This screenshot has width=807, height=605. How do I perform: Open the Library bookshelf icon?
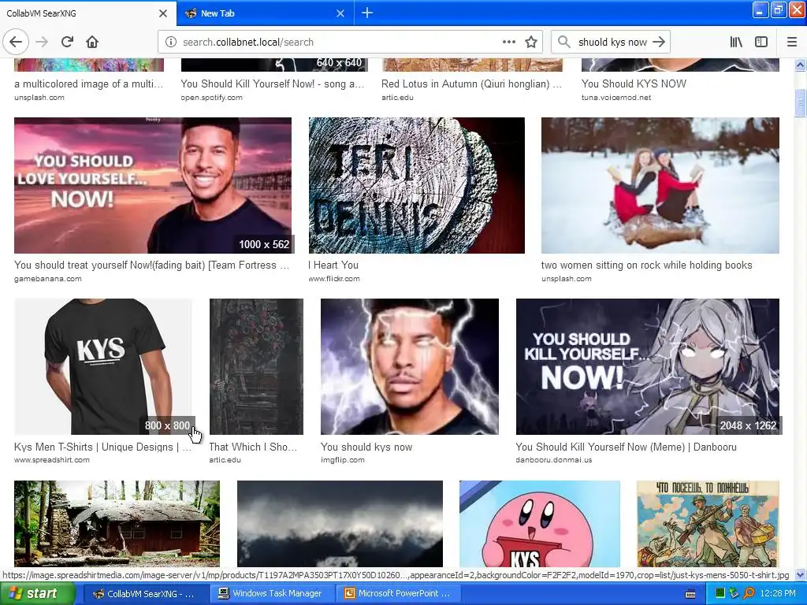click(736, 43)
